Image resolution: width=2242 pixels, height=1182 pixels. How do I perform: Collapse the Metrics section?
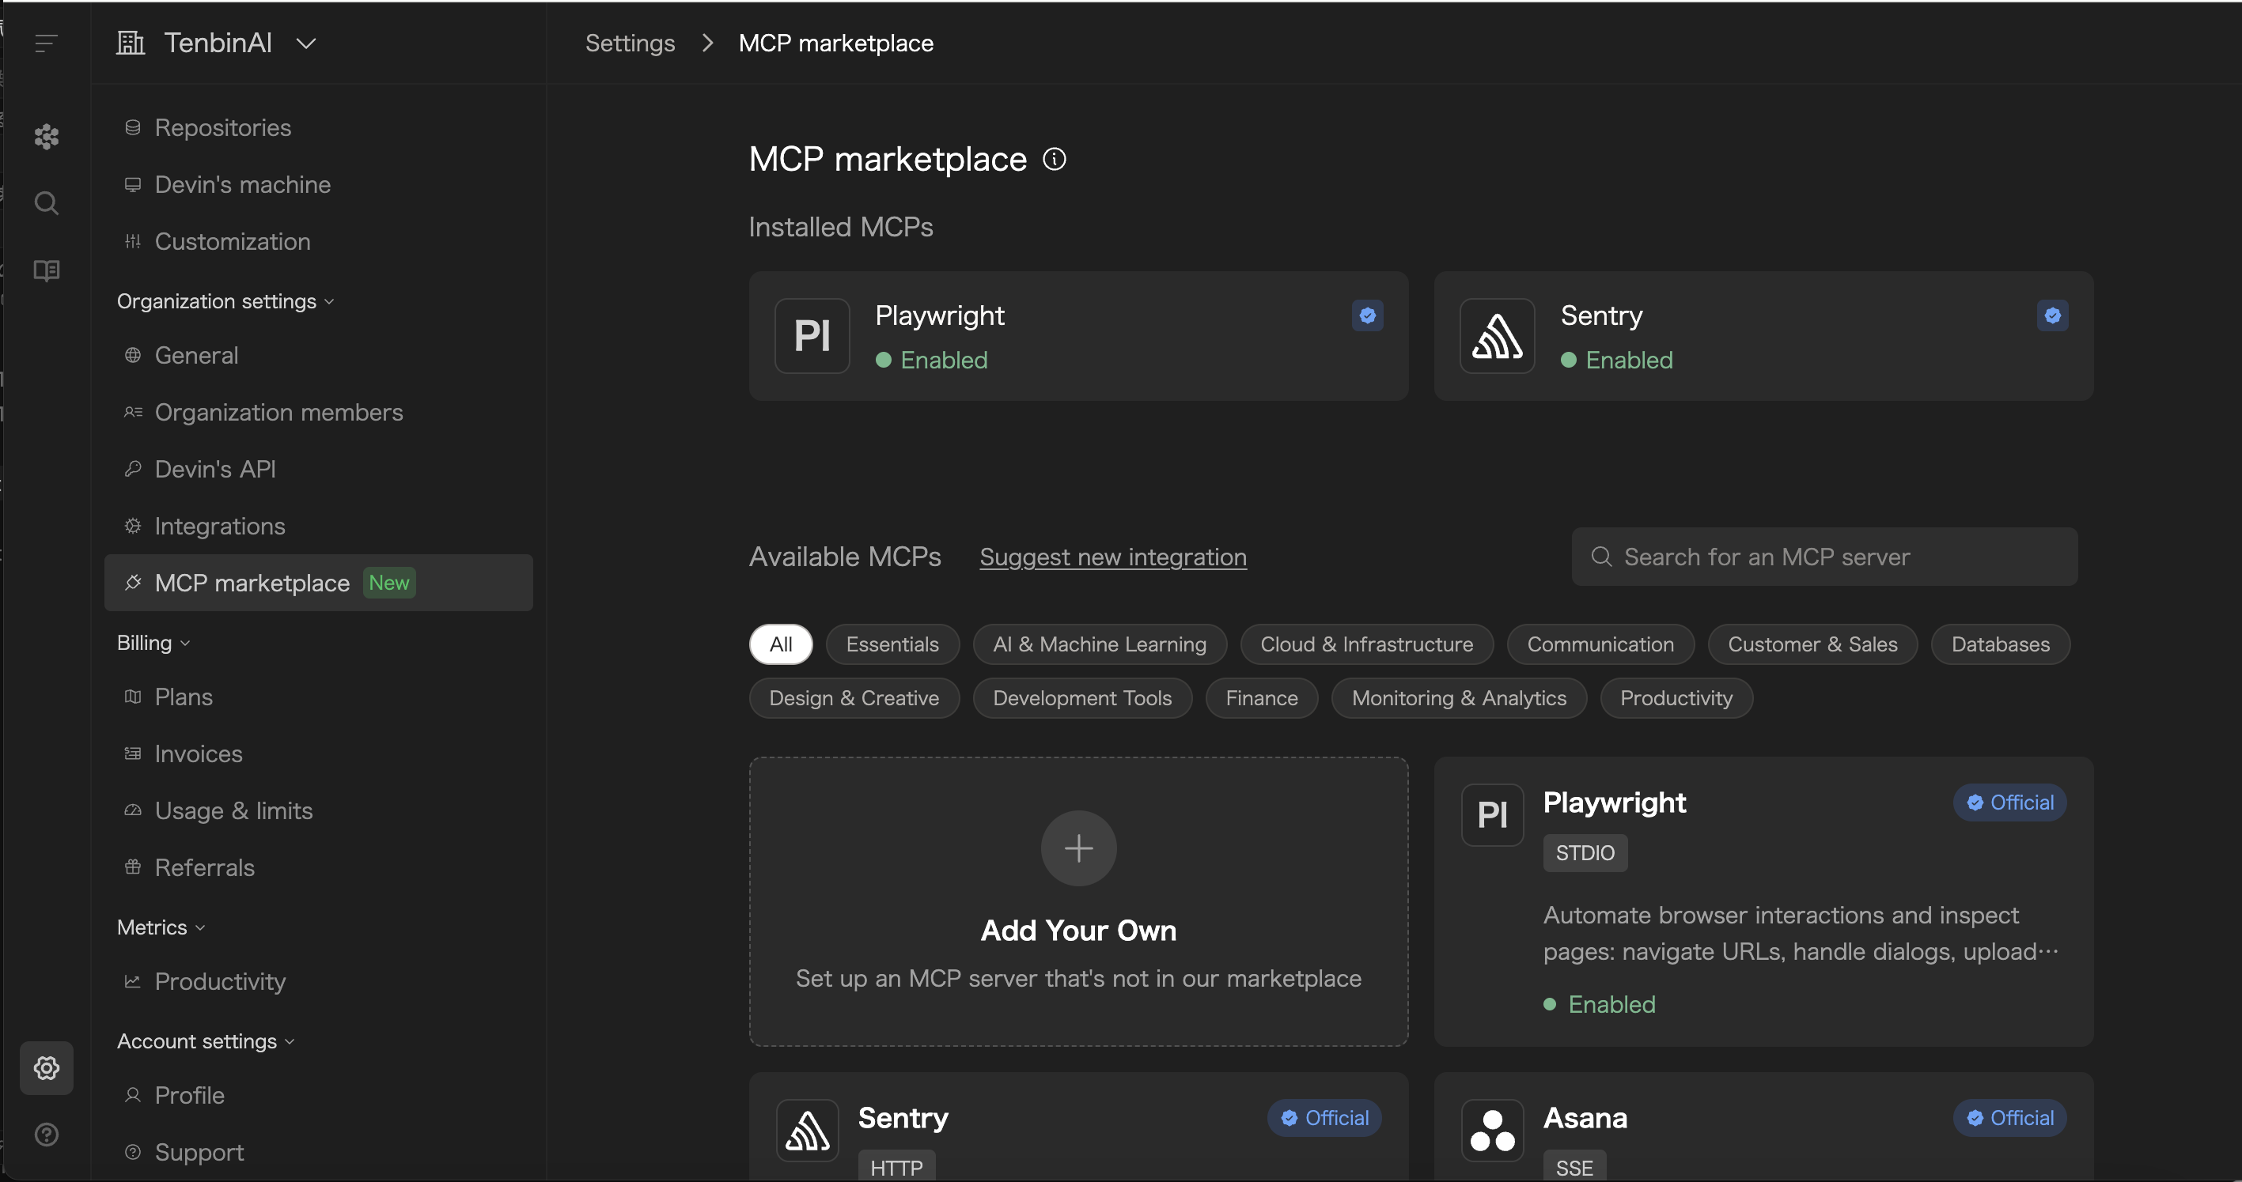point(161,927)
